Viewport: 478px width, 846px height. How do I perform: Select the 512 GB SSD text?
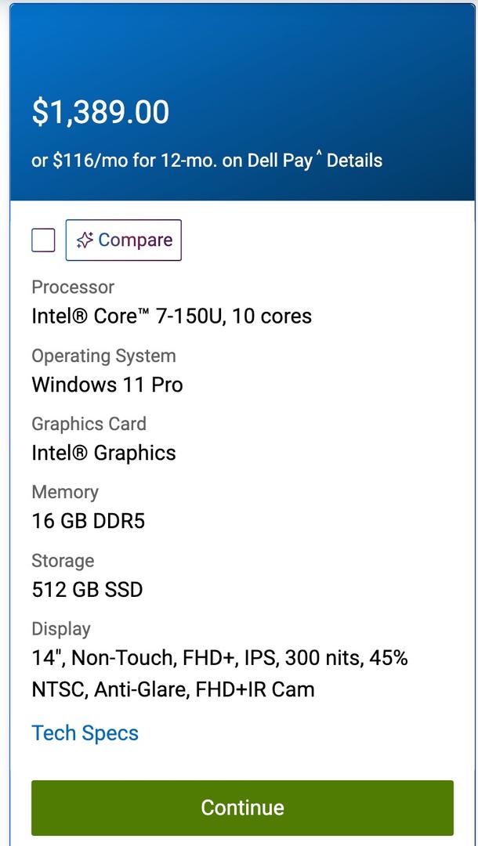tap(87, 589)
